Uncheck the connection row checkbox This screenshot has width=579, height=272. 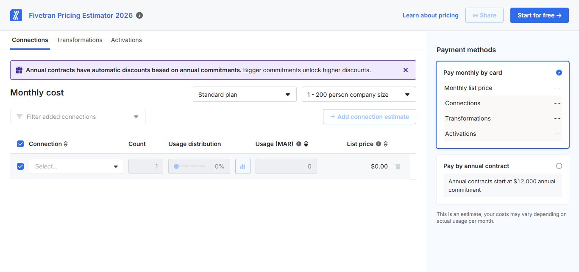pos(20,166)
